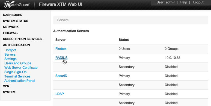The image size is (211, 106).
Task: Open authentication Settings link
Action: [x=10, y=59]
